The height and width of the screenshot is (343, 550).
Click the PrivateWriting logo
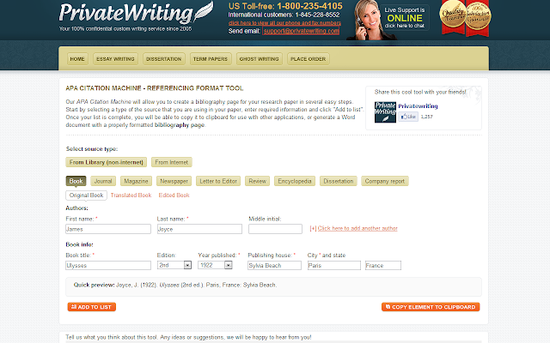tap(136, 13)
